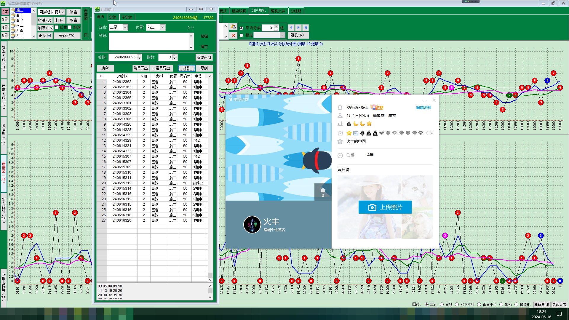Switch to the 胆合积跨 tab
Screen dimensions: 569x320
239,11
